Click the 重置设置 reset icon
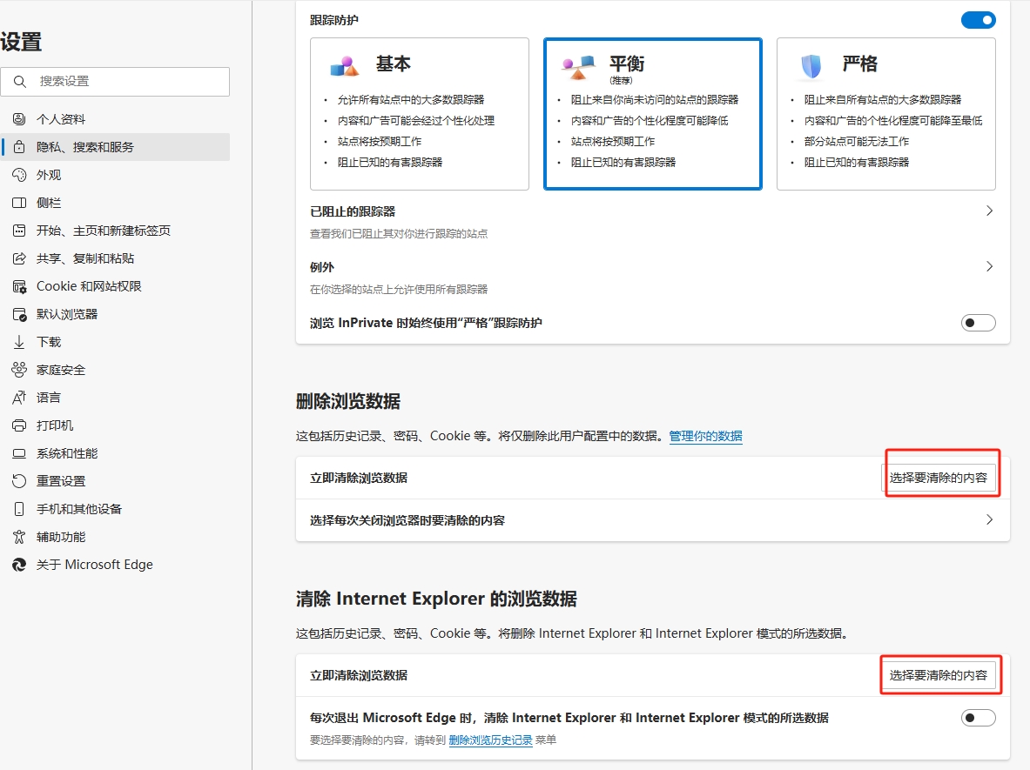 [19, 481]
